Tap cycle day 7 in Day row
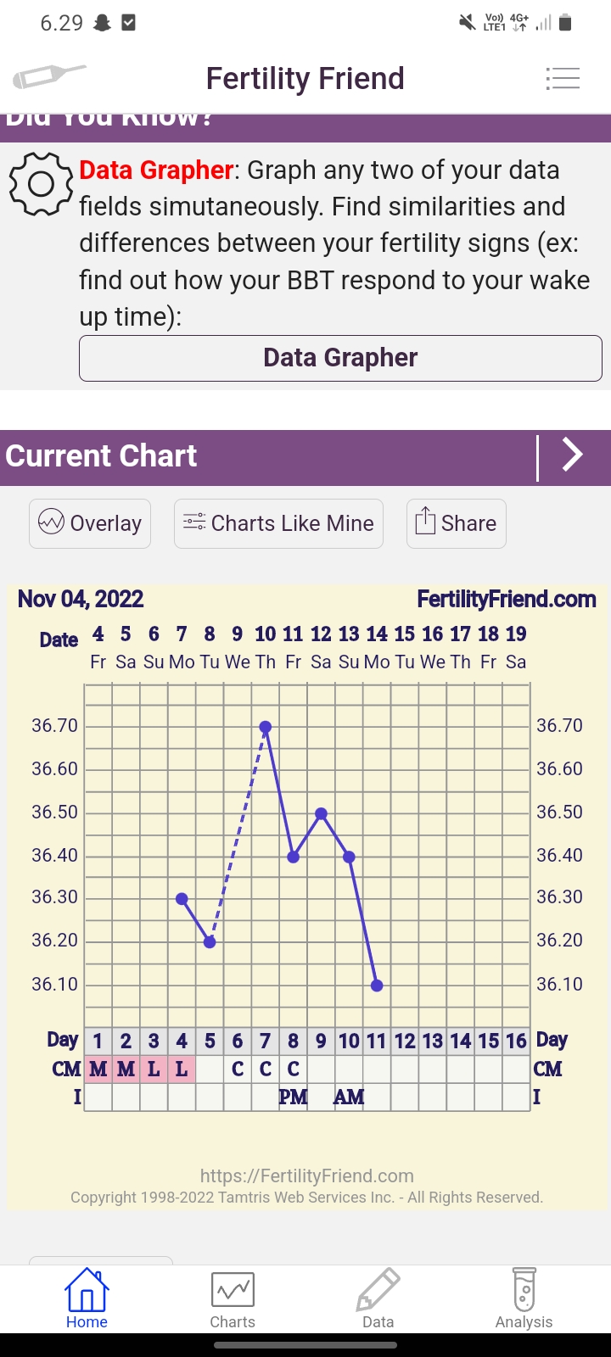 tap(266, 1041)
